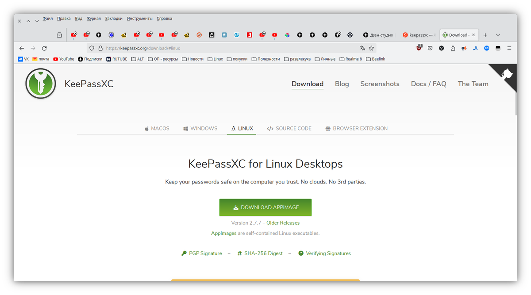Close the Download tab

pos(473,35)
